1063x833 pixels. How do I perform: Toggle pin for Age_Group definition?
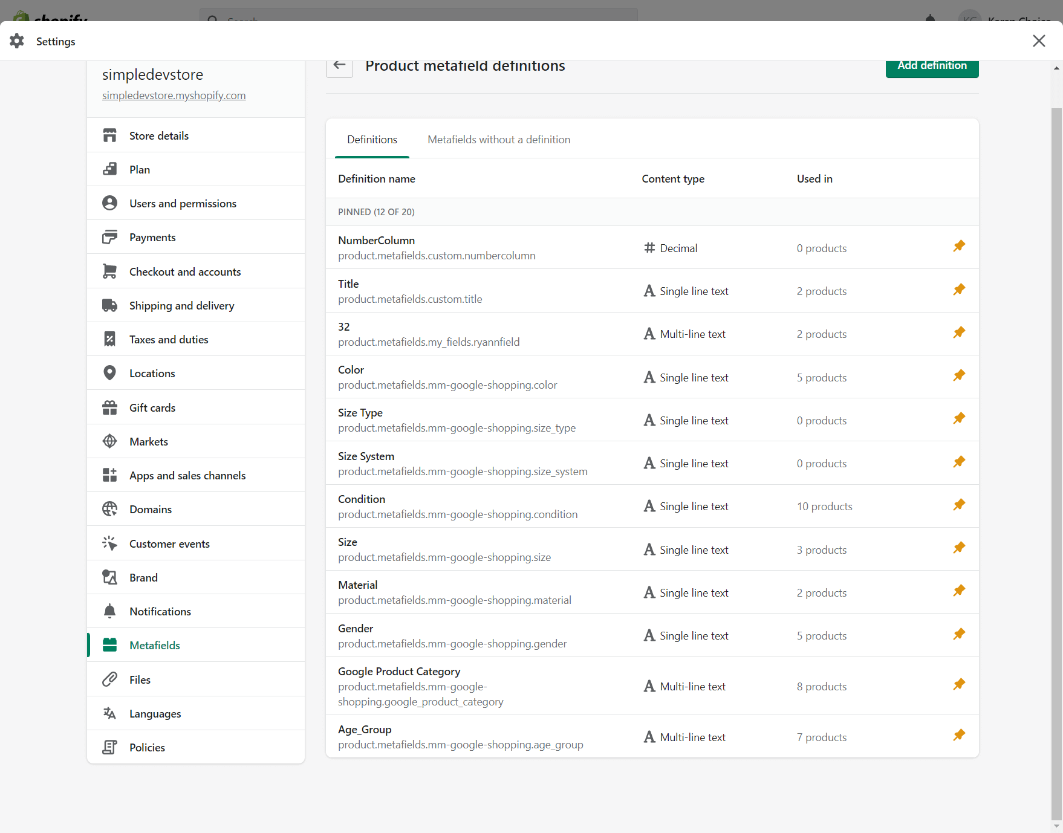point(959,735)
